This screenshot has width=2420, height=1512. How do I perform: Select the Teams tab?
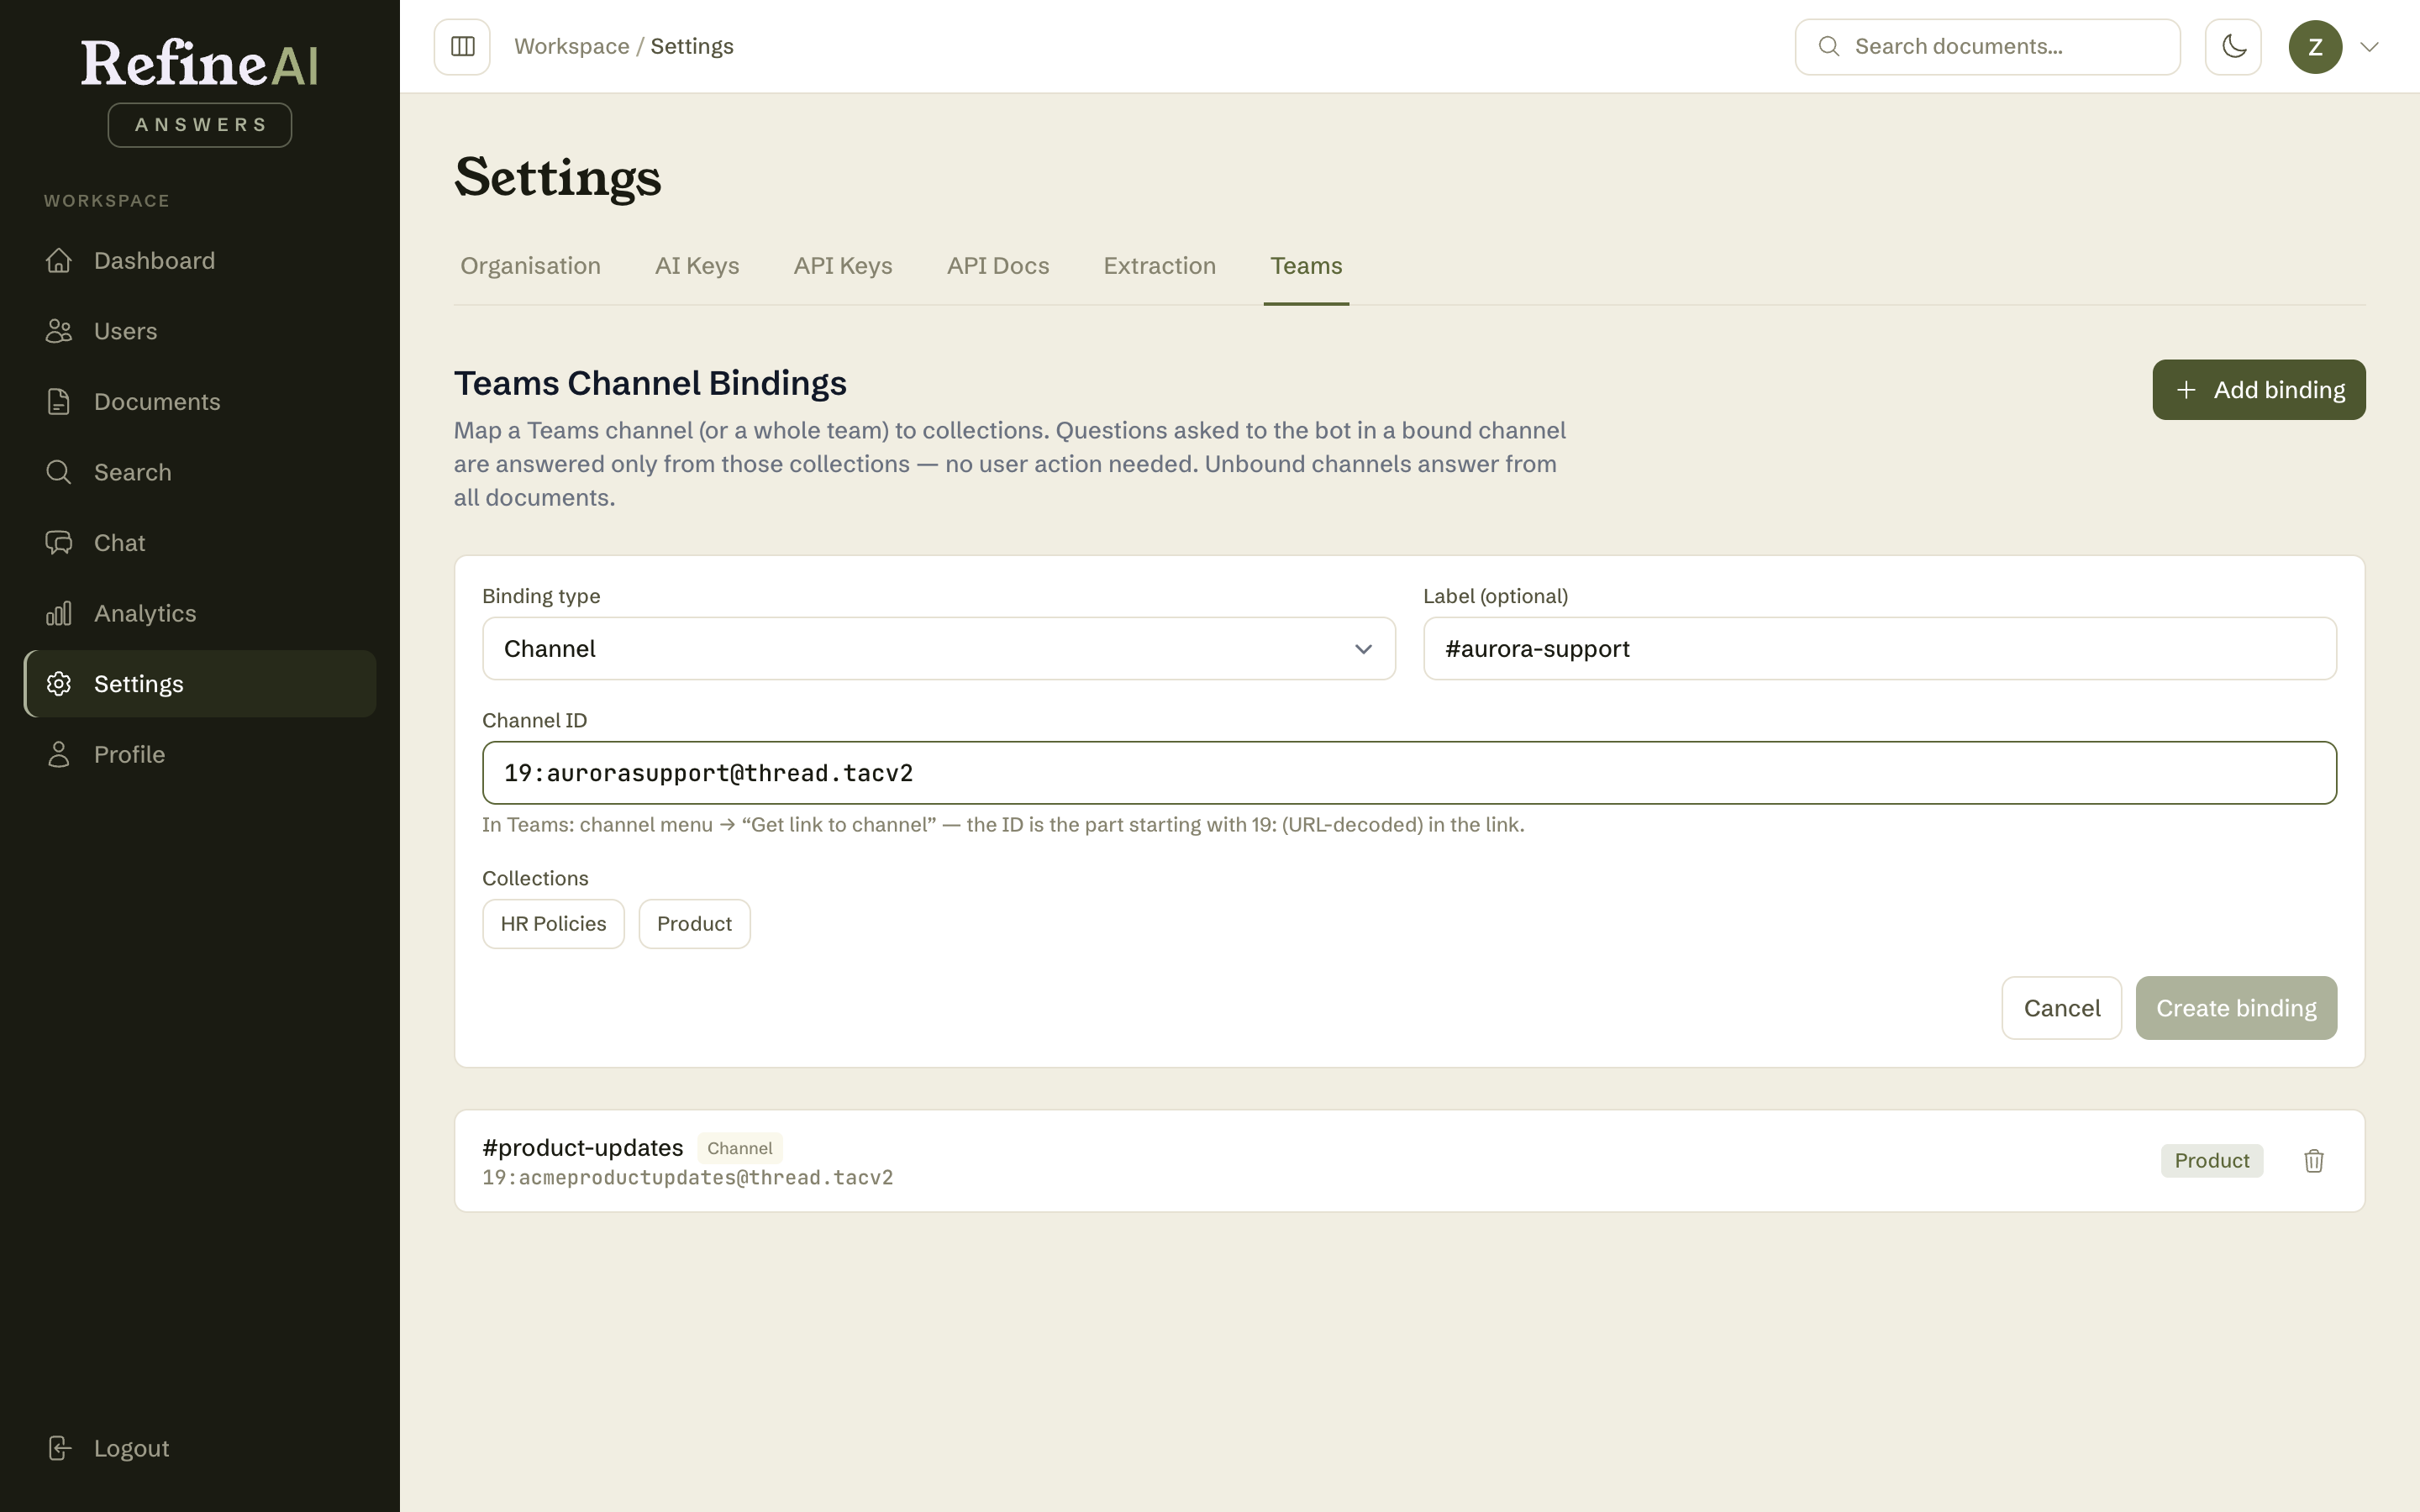coord(1306,266)
